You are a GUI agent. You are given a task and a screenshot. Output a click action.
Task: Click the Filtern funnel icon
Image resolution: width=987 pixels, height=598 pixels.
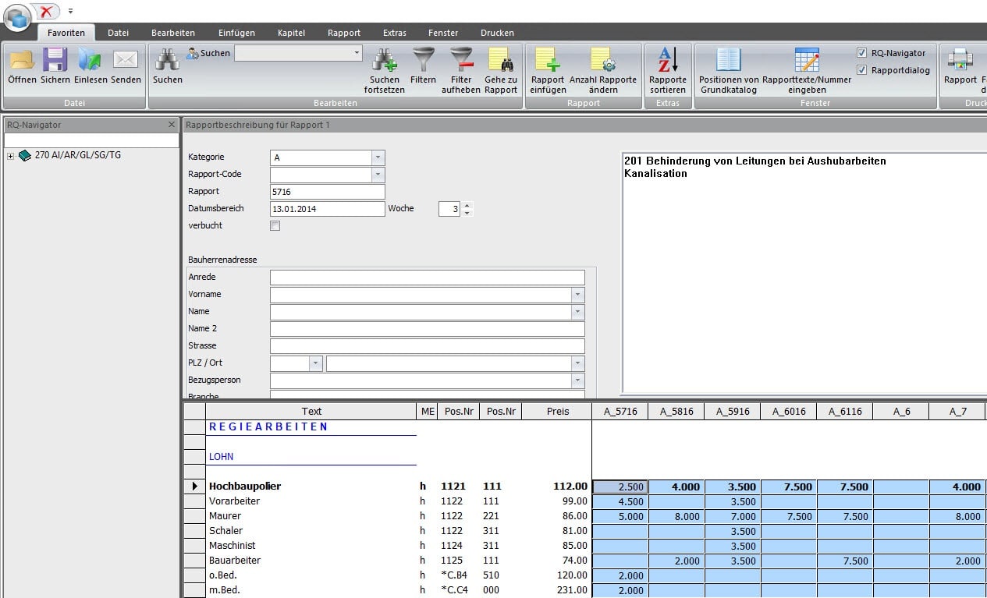424,60
